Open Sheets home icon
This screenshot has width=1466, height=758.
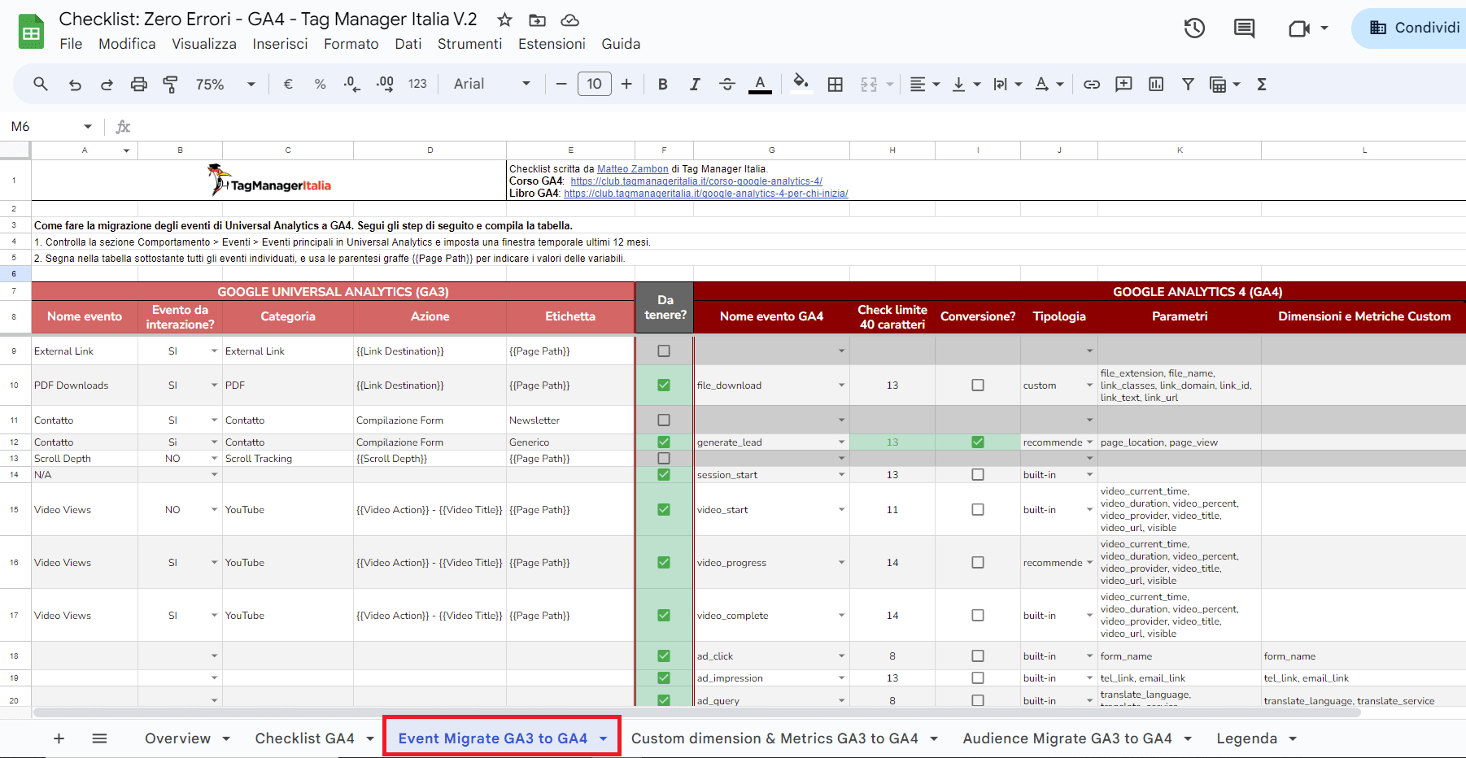(31, 33)
